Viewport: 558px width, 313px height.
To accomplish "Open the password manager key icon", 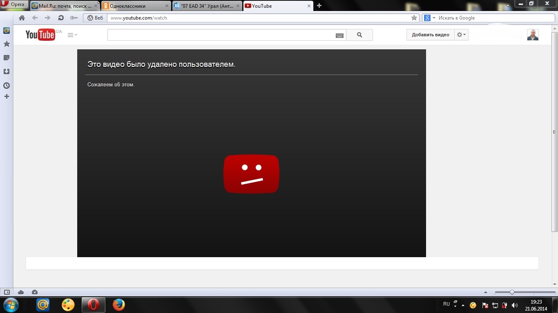I will coord(74,18).
